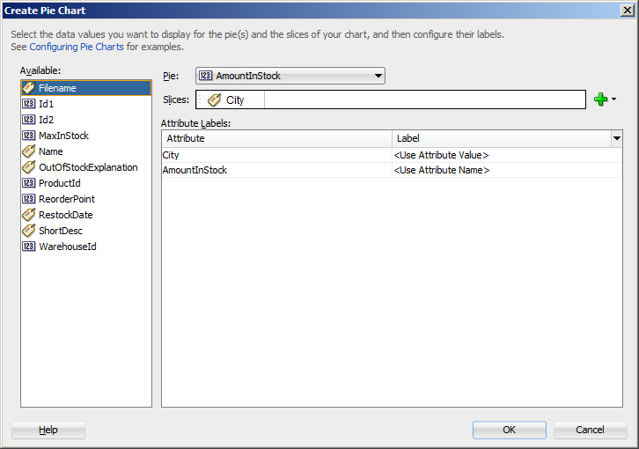Click the City slice item label

[235, 99]
